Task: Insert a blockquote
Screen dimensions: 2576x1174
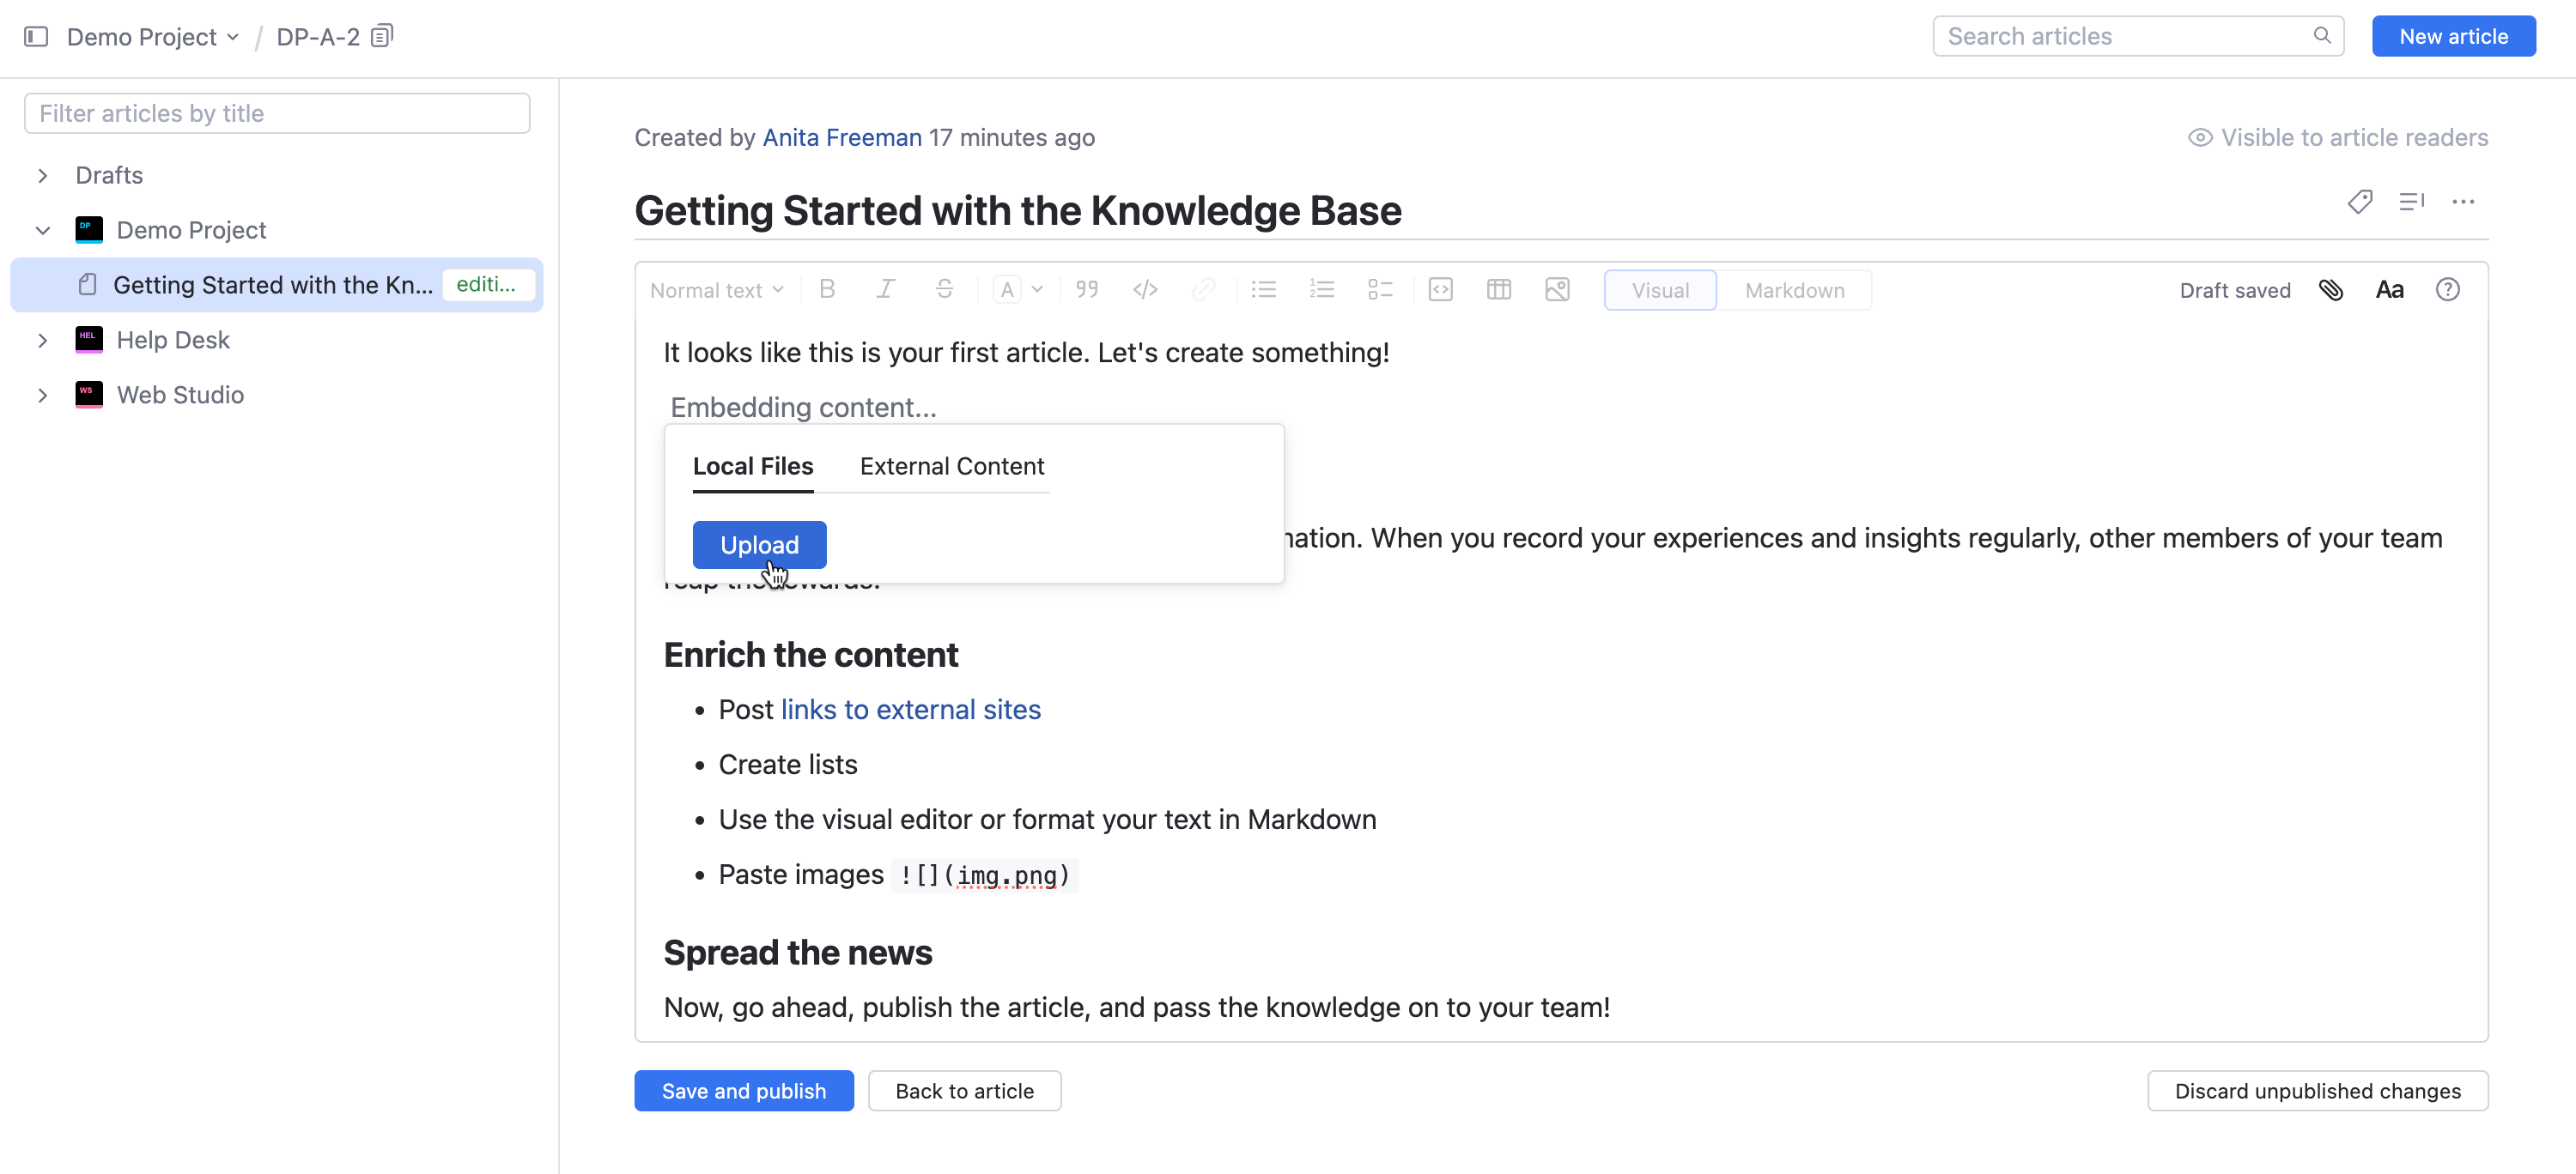Action: coord(1087,290)
